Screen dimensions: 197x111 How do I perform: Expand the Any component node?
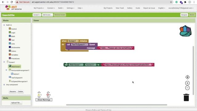(x=4, y=84)
